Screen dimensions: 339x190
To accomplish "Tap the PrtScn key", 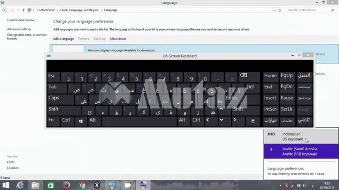I will (x=270, y=111).
